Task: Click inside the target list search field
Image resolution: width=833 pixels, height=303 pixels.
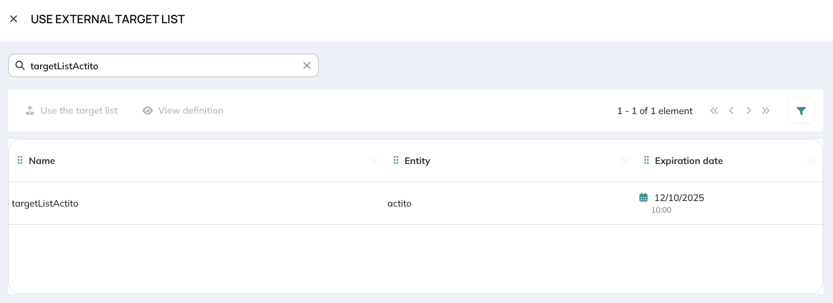Action: click(x=163, y=65)
